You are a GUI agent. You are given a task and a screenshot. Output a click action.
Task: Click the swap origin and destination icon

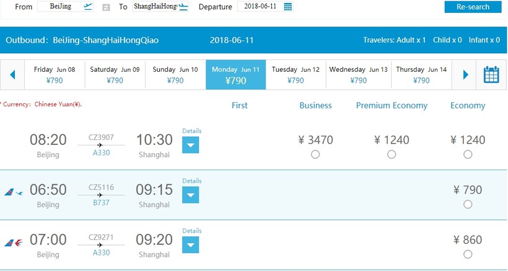coord(106,7)
